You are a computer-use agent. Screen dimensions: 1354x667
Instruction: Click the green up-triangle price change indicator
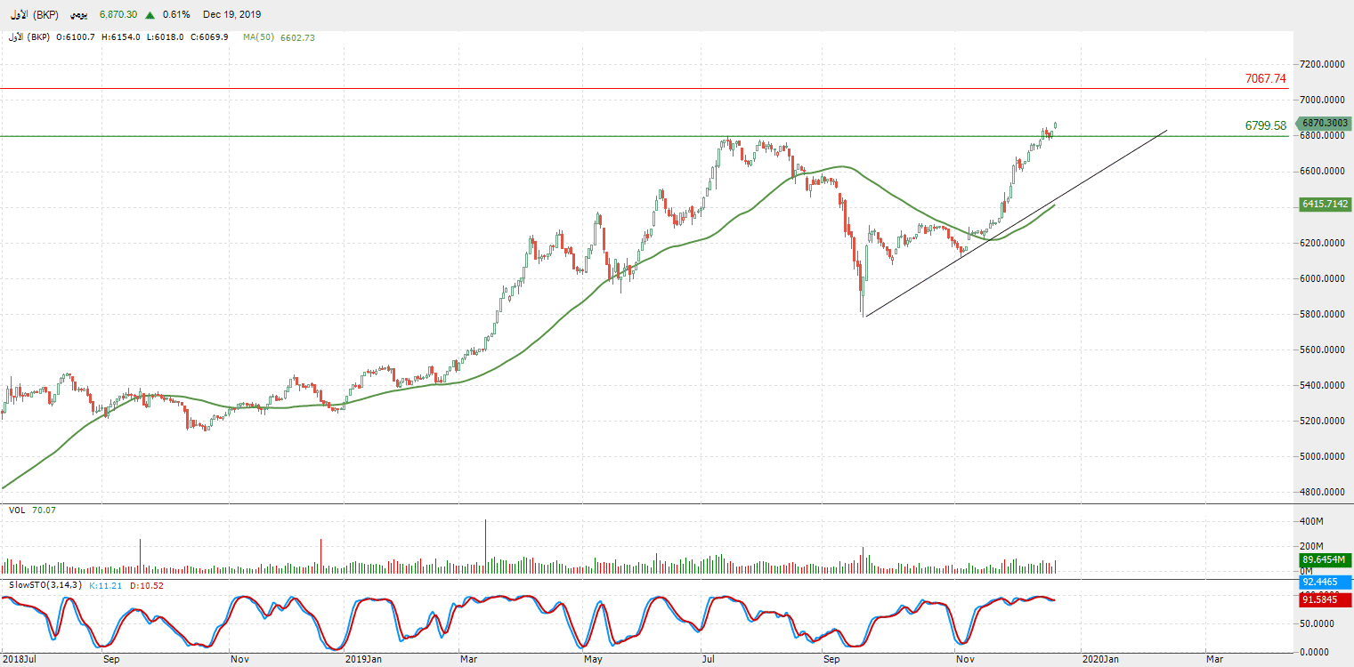(150, 15)
